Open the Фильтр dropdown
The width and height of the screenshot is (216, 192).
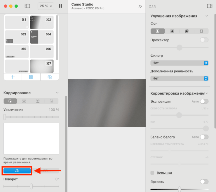(x=180, y=63)
